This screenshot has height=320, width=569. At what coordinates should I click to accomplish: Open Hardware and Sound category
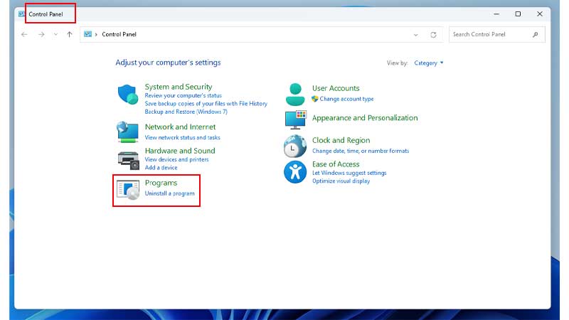point(180,151)
